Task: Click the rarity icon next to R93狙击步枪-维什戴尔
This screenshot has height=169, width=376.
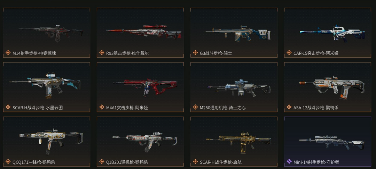Action: click(102, 53)
